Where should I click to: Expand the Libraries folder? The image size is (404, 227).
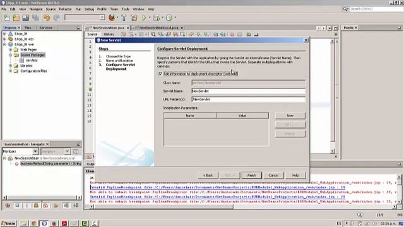pos(10,66)
